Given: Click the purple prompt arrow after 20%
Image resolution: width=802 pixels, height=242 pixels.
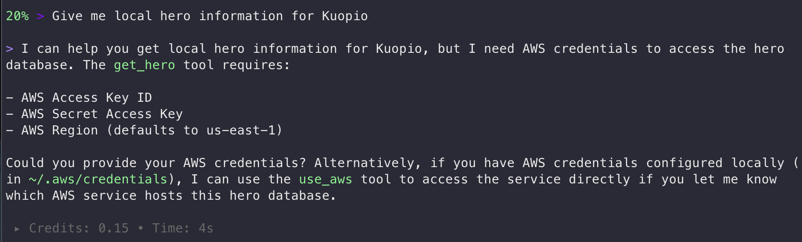Looking at the screenshot, I should click(x=40, y=16).
